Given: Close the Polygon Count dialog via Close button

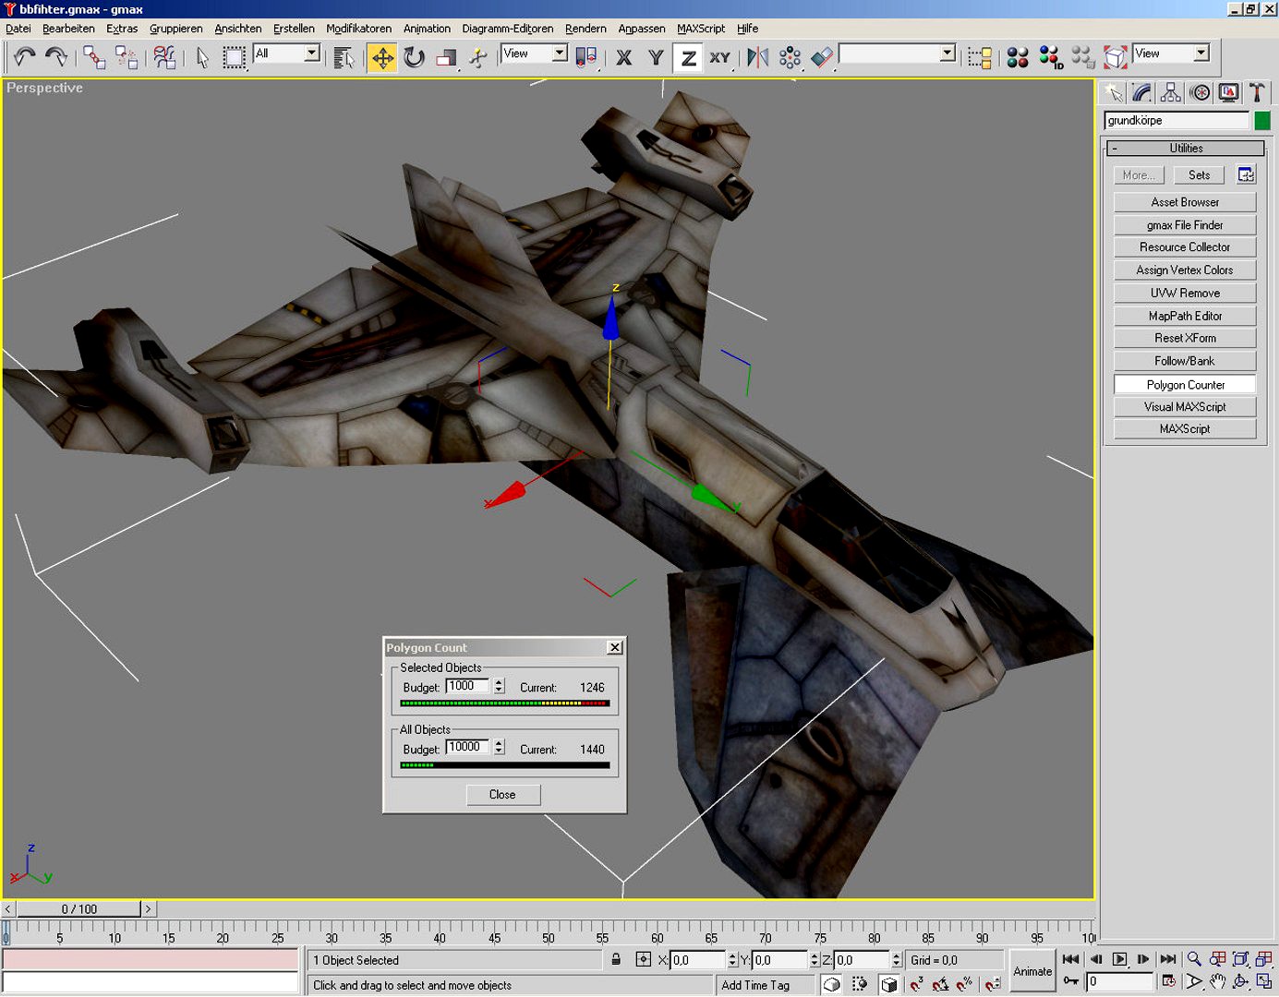Looking at the screenshot, I should click(x=502, y=795).
